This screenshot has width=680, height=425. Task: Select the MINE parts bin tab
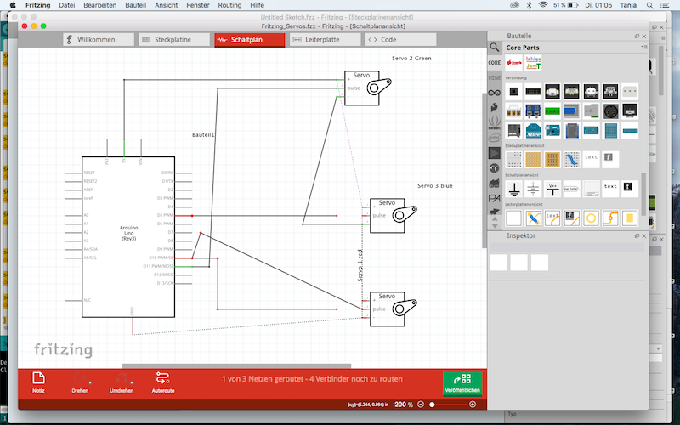point(495,77)
